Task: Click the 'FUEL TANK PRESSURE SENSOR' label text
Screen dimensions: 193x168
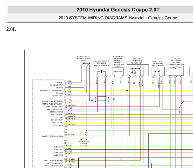Action: pyautogui.click(x=176, y=63)
